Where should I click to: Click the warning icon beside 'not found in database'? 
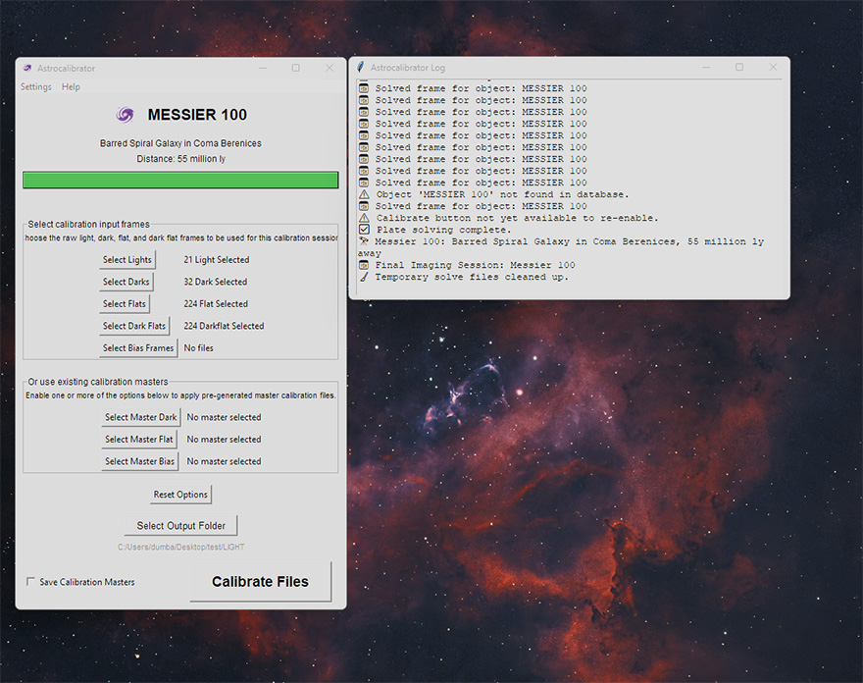(x=364, y=194)
